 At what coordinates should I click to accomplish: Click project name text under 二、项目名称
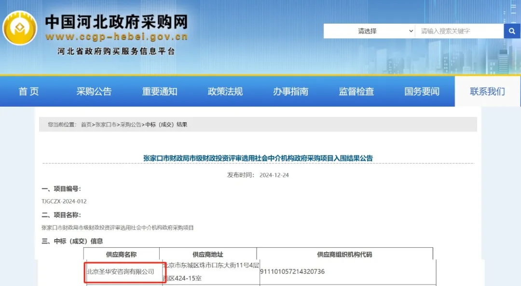(x=118, y=228)
